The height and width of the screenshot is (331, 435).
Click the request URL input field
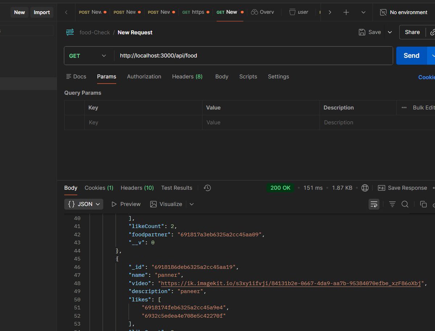253,56
